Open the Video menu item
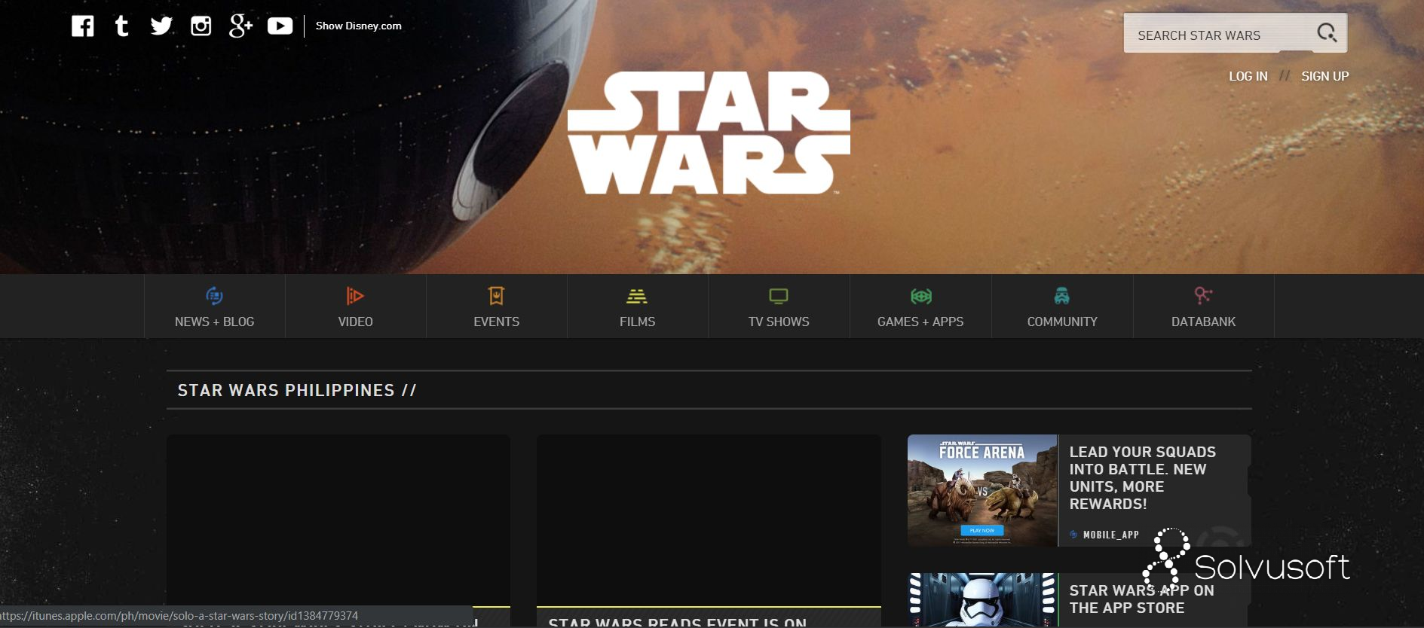This screenshot has width=1424, height=628. point(356,306)
